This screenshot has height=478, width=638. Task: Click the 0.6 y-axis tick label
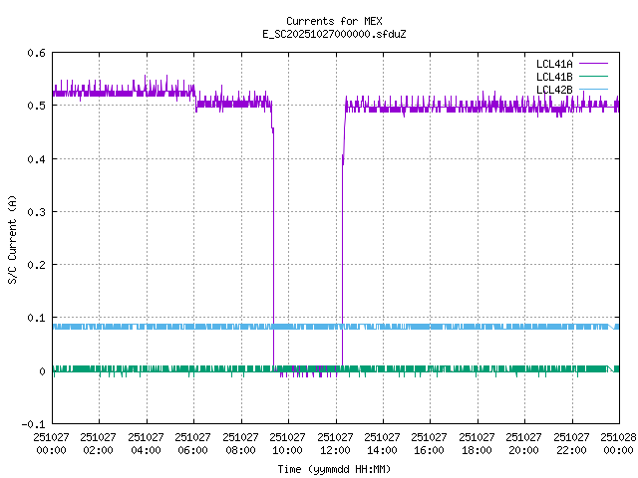pos(35,53)
